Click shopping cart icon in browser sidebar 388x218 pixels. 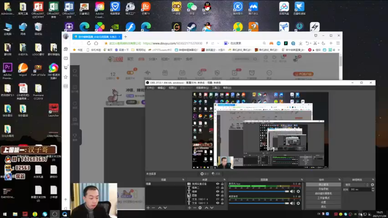(66, 67)
